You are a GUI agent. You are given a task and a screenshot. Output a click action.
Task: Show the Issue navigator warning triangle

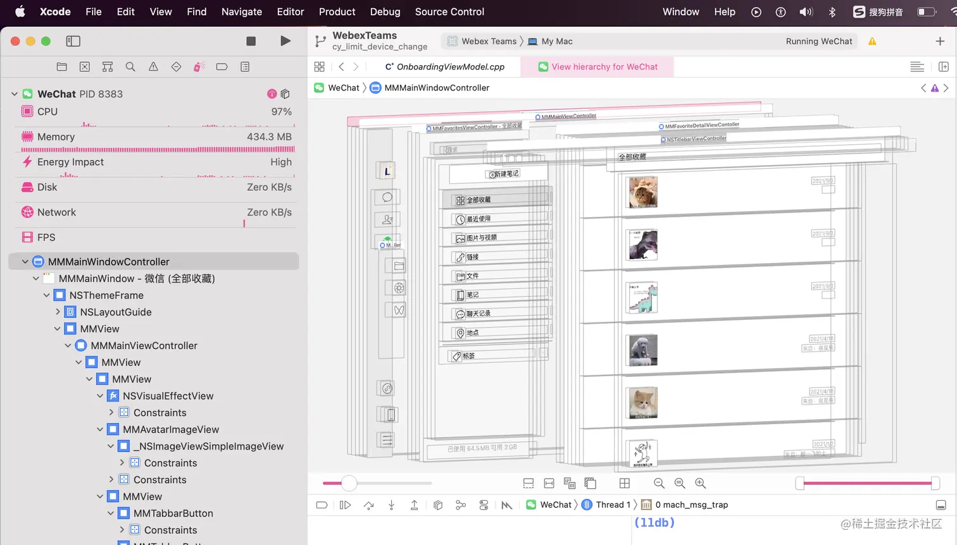[153, 66]
